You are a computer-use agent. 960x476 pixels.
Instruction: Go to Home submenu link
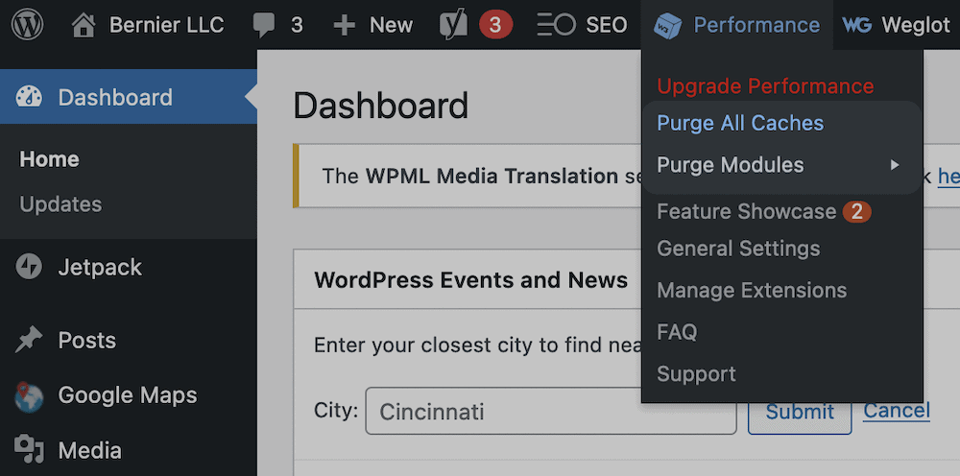point(50,159)
